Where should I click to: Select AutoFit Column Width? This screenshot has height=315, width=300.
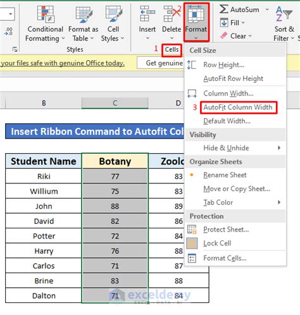click(235, 108)
